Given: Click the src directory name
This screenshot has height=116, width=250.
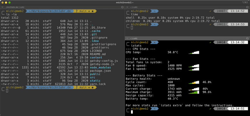Looking at the screenshot, I should tap(93, 78).
